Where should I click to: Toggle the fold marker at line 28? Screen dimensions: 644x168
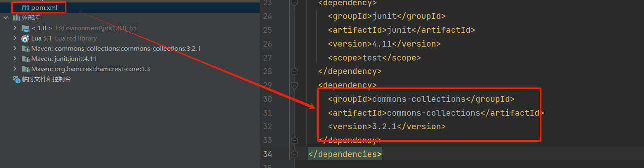294,71
